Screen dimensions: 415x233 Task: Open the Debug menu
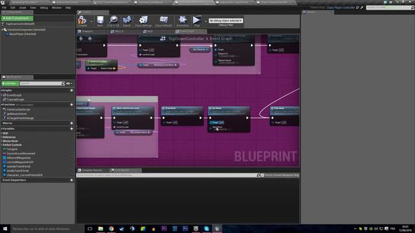(x=44, y=8)
